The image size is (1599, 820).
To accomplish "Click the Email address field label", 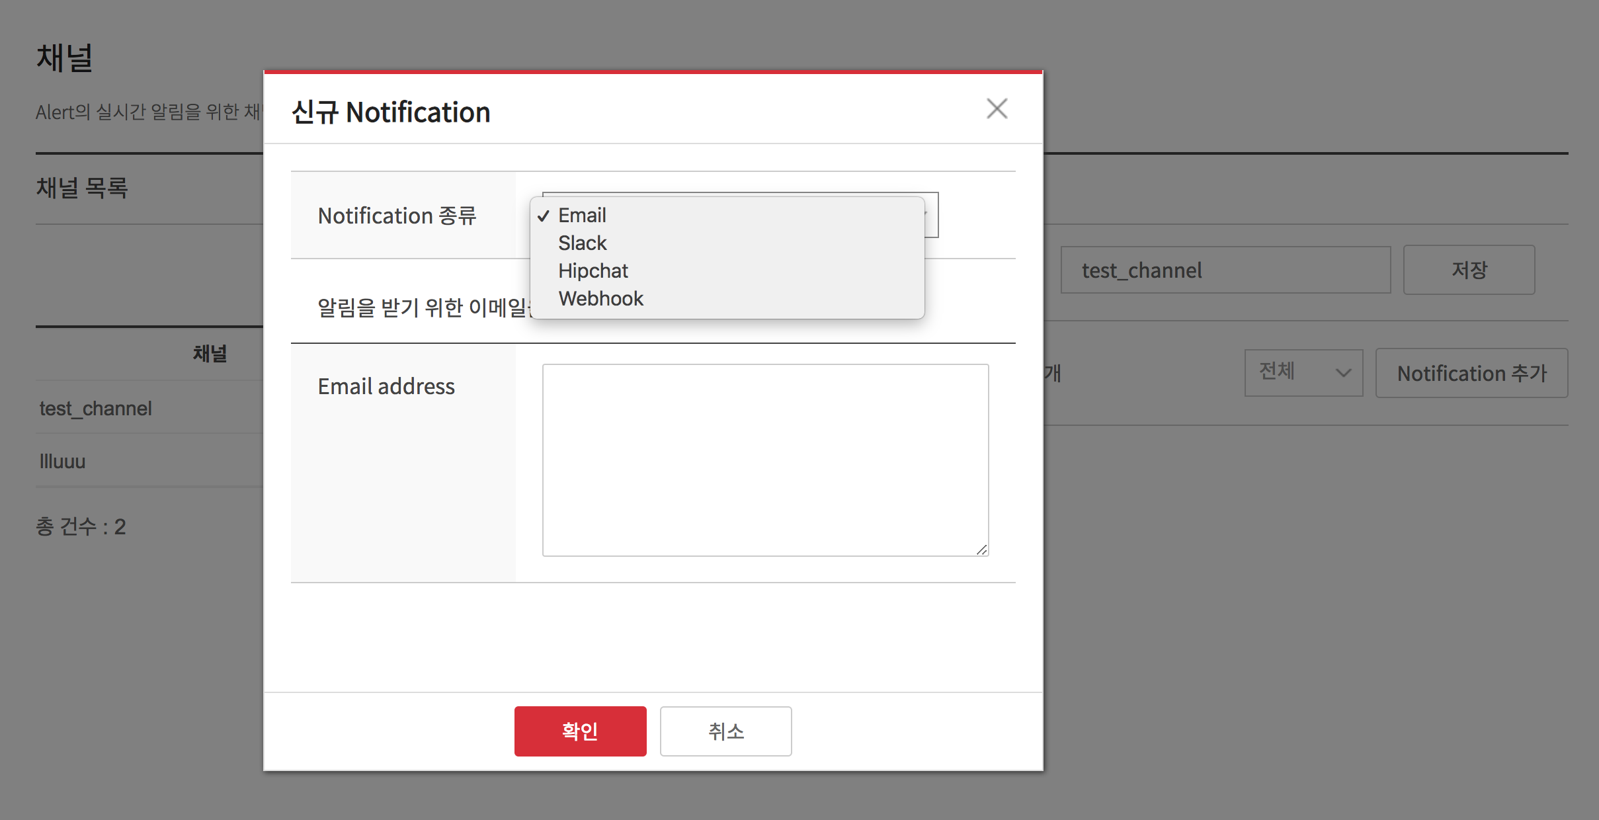I will coord(386,386).
